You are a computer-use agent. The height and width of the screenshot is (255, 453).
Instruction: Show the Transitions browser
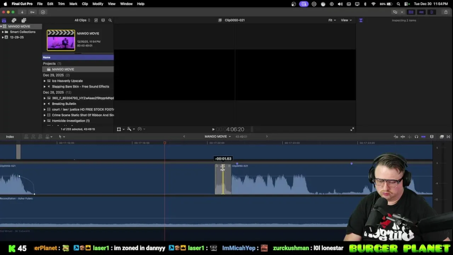tap(448, 137)
